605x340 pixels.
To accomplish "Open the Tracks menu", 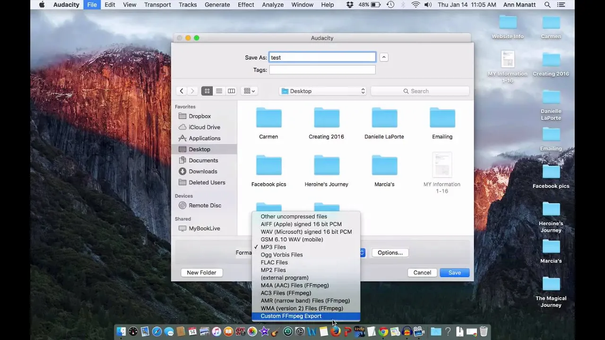I will point(188,5).
